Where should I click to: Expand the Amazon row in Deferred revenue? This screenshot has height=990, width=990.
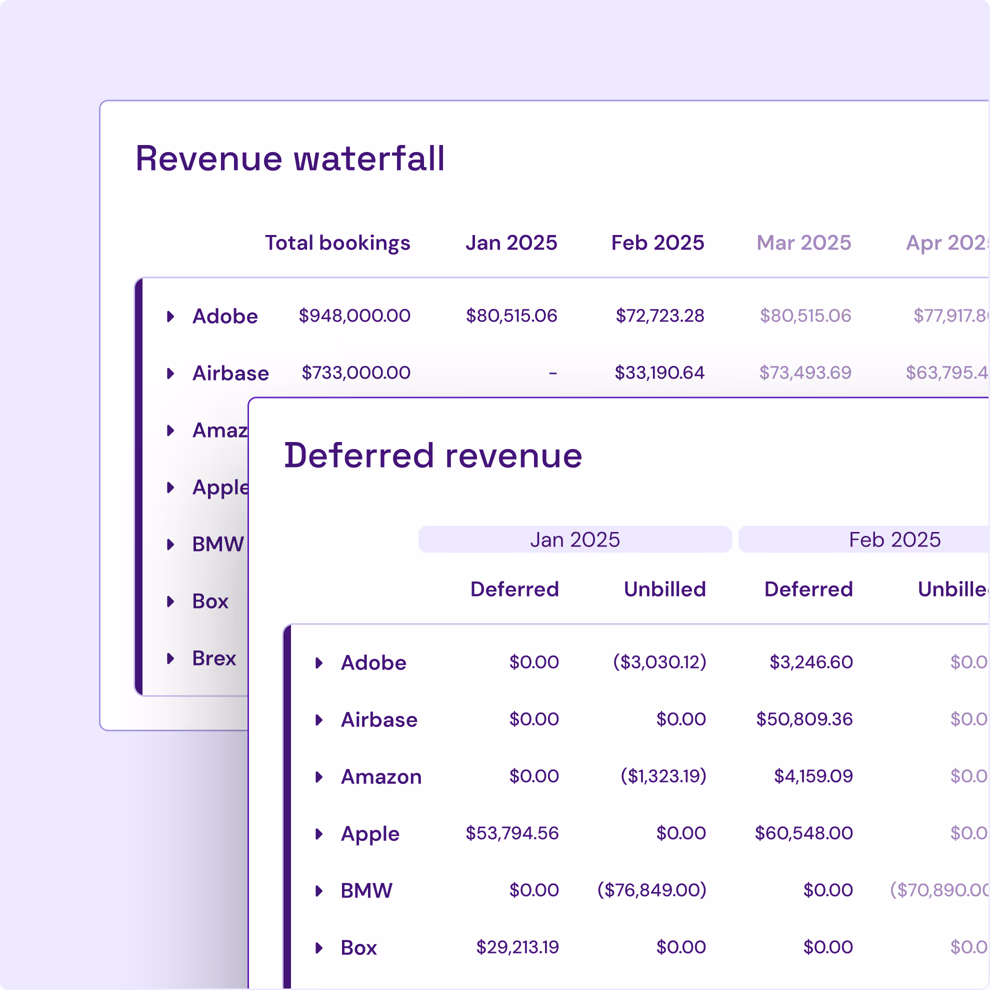(318, 777)
